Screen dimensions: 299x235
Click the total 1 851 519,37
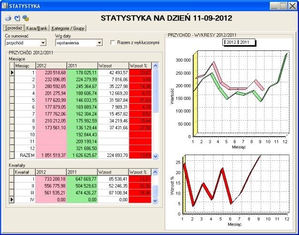51,155
